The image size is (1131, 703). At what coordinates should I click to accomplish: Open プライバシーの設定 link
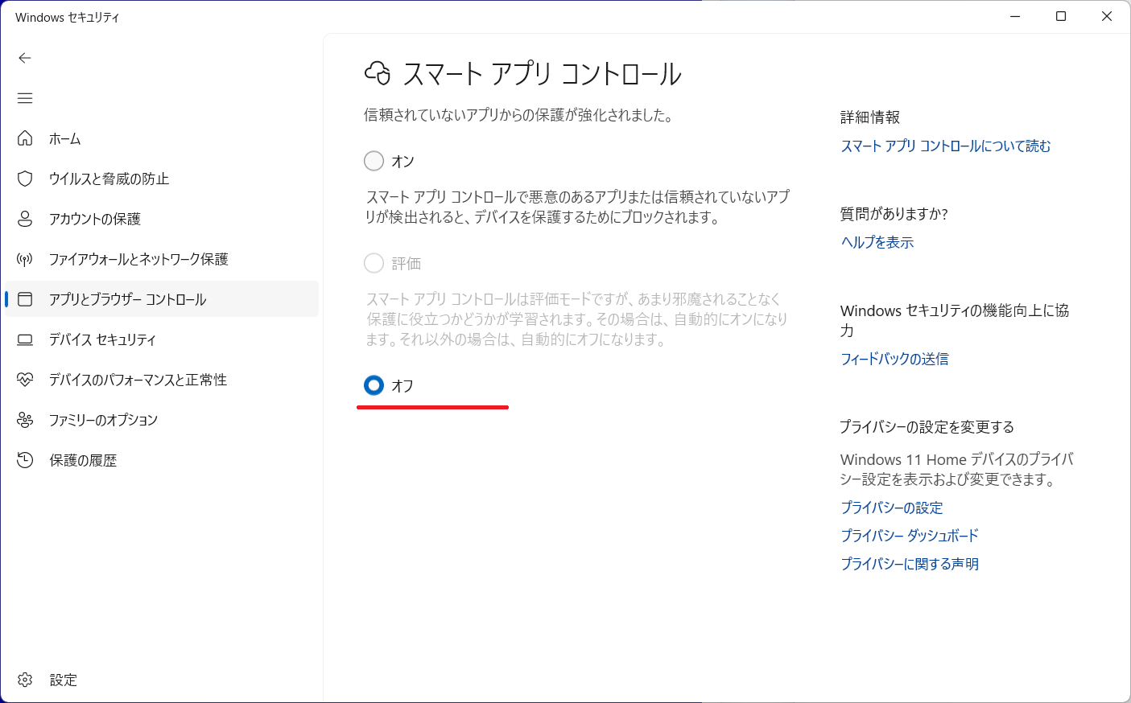(x=892, y=508)
